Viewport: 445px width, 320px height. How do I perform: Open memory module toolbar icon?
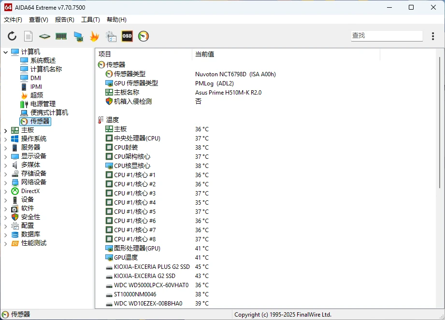tap(61, 36)
